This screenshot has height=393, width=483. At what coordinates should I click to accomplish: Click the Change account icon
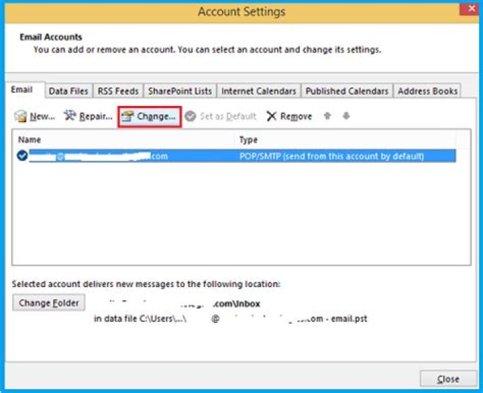(127, 117)
